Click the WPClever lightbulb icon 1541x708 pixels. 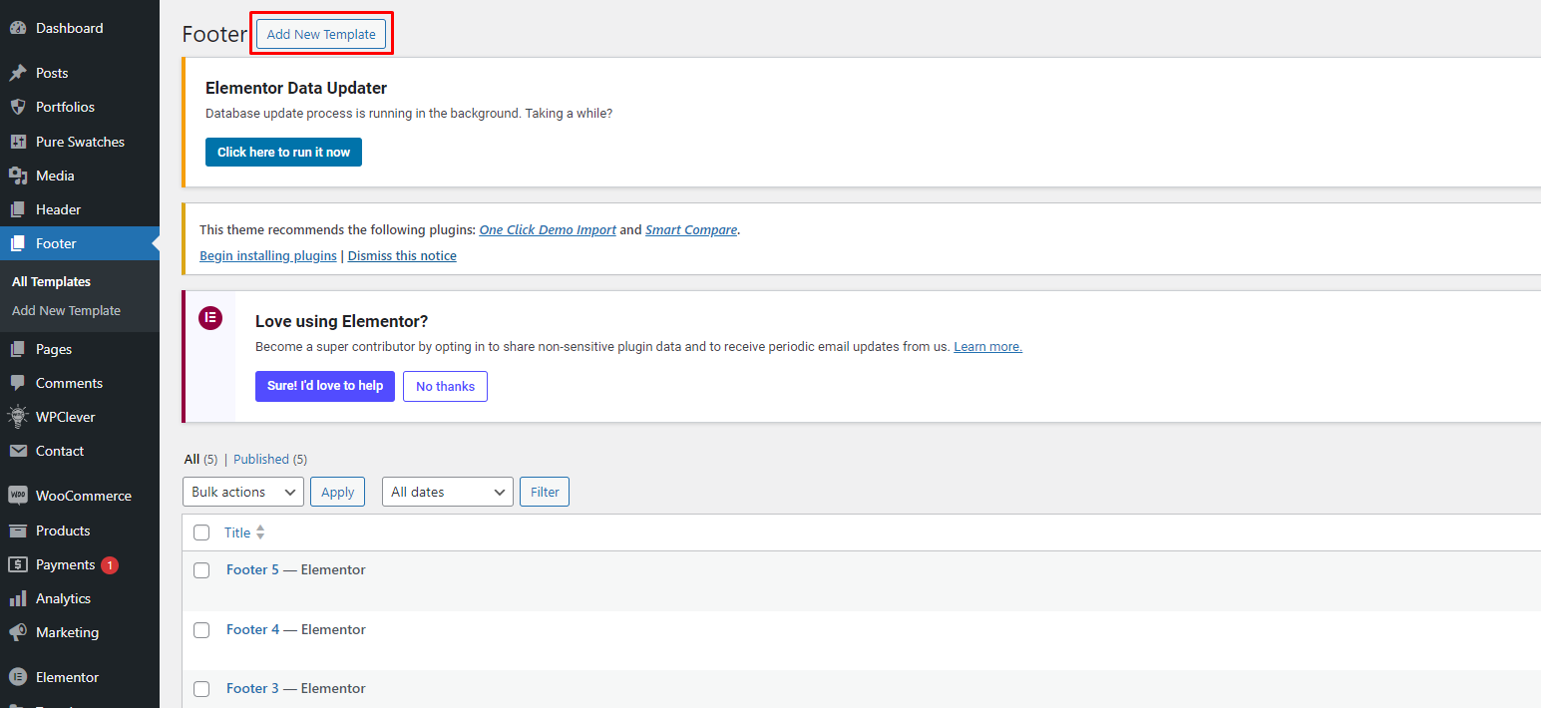18,417
